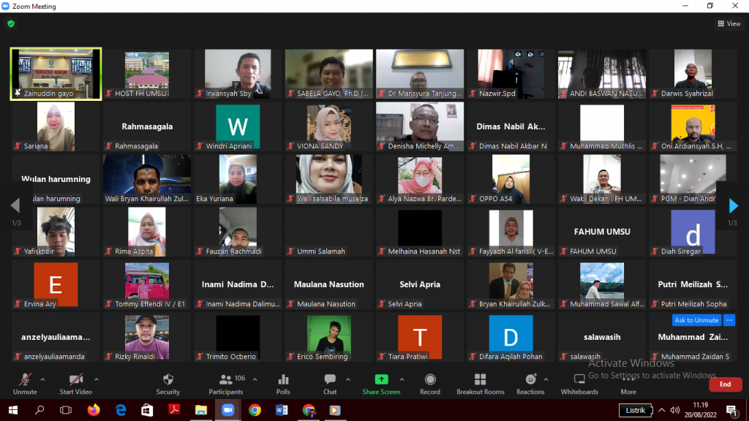The image size is (749, 421).
Task: Expand audio options arrow beside Unmute
Action: 42,379
